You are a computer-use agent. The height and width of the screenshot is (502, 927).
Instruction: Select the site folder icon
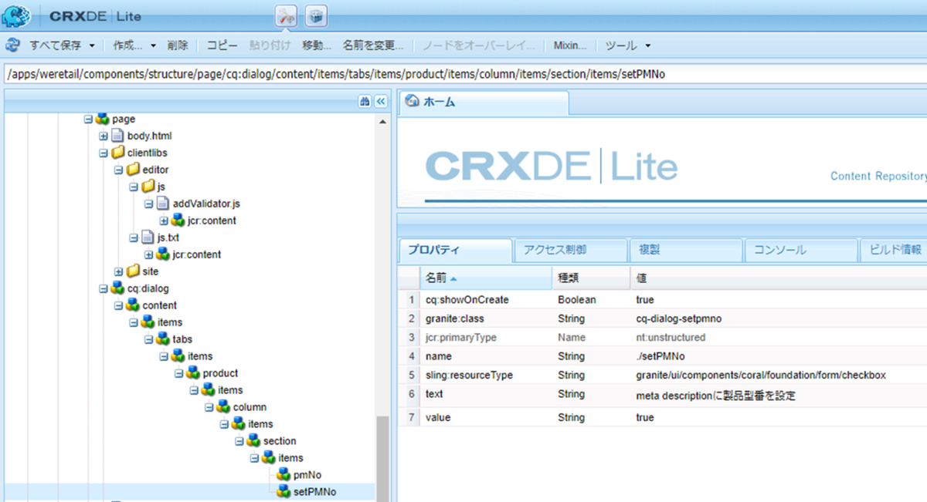pos(134,271)
